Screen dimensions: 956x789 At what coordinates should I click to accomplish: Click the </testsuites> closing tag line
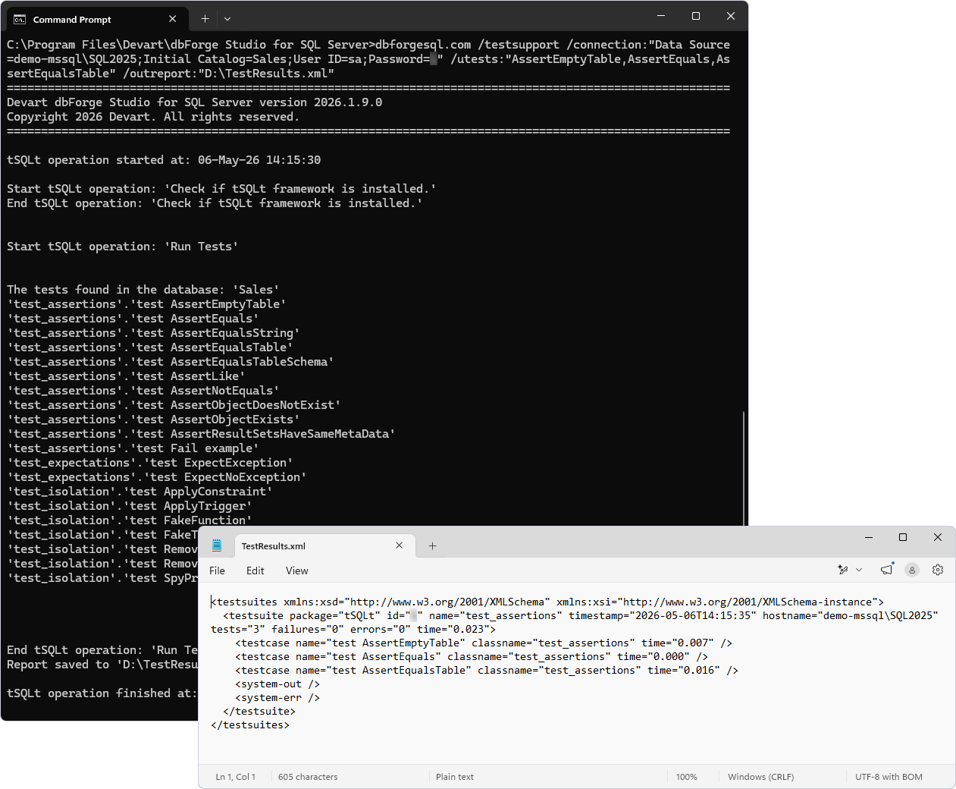(250, 725)
